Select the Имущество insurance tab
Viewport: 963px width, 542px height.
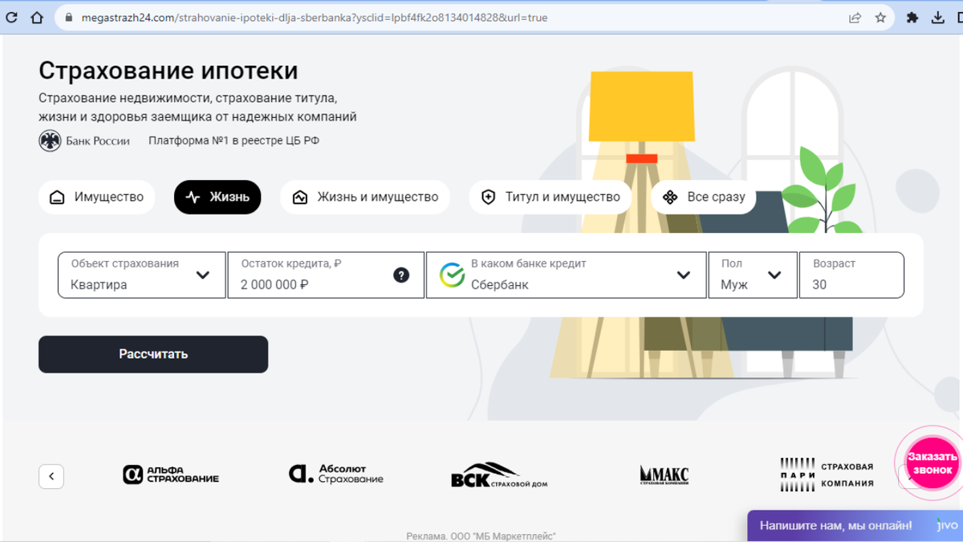pyautogui.click(x=96, y=197)
